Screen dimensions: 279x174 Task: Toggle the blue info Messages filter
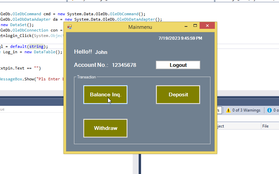tap(272, 110)
